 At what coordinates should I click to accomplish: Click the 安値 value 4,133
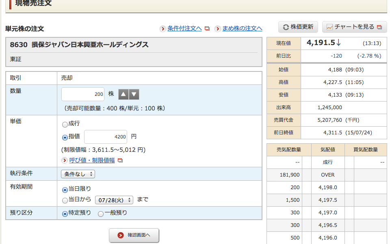point(335,95)
